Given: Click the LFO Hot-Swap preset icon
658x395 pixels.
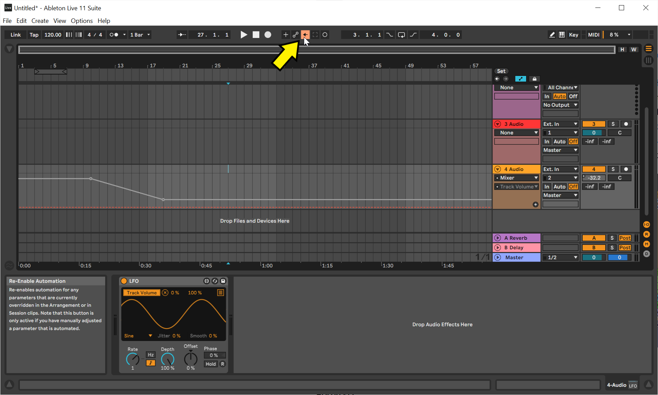Looking at the screenshot, I should (215, 281).
